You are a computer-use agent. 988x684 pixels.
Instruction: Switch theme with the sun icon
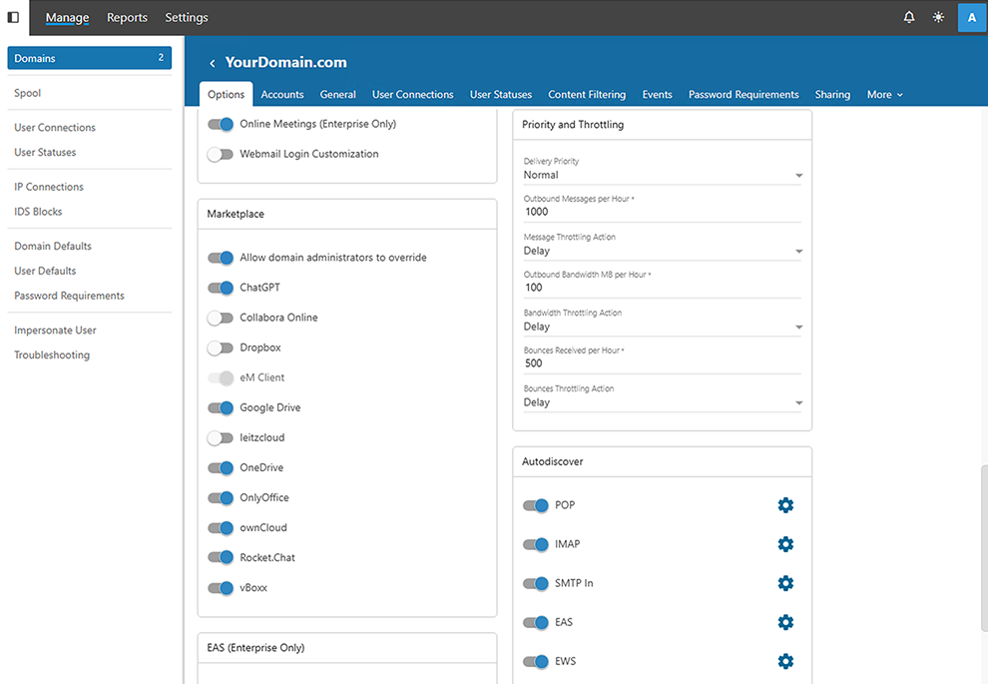(x=938, y=17)
